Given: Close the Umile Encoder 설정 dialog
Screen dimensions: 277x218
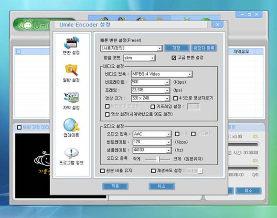Looking at the screenshot, I should click(x=217, y=24).
